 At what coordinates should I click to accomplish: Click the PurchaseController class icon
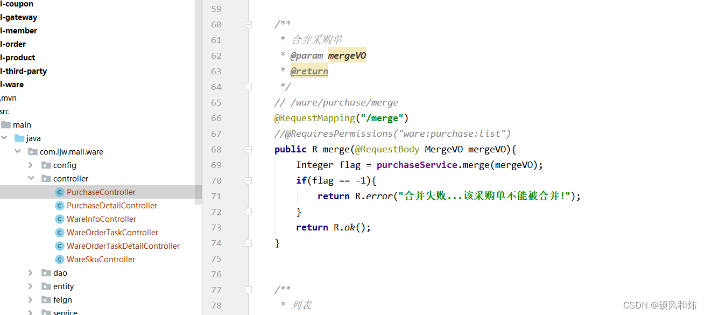(60, 192)
